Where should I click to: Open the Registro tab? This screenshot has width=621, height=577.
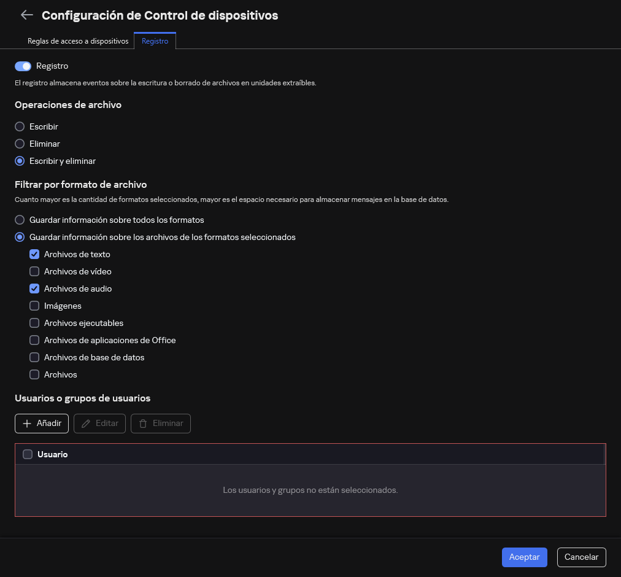click(x=155, y=41)
